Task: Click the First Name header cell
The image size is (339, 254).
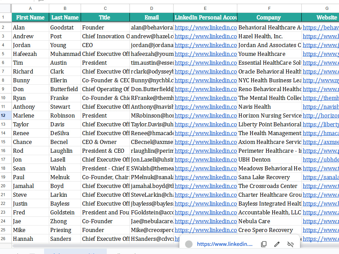Action: [x=30, y=17]
